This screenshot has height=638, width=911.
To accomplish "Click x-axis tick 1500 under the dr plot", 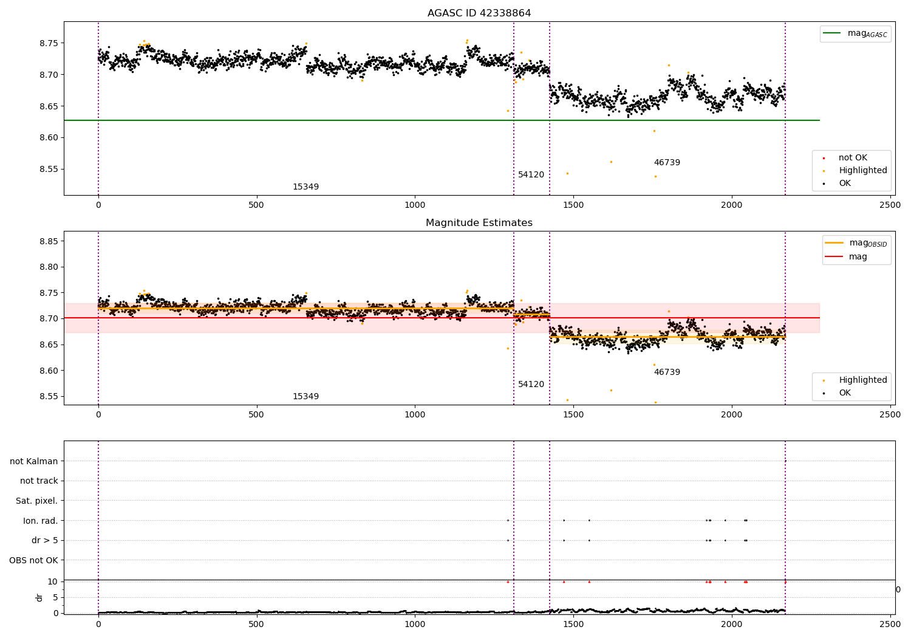I will pos(573,624).
